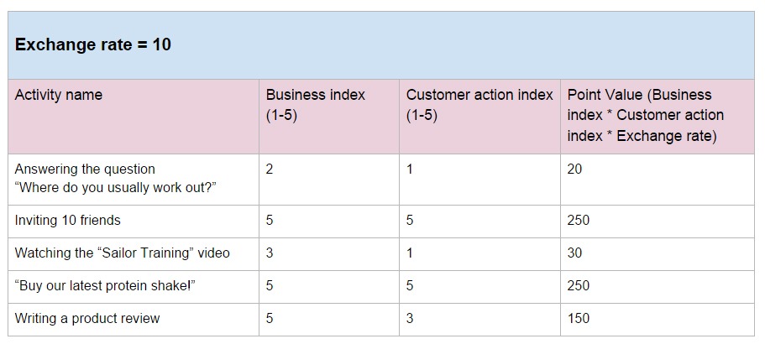
Task: Select the 'Business index (1-5)' header cell
Action: click(329, 117)
